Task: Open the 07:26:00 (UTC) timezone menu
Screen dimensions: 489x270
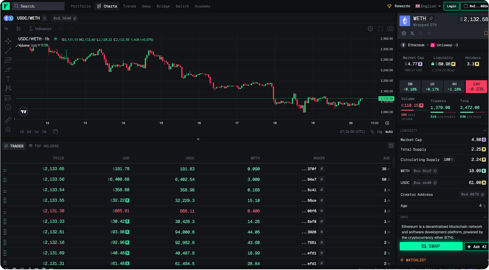Action: click(352, 132)
